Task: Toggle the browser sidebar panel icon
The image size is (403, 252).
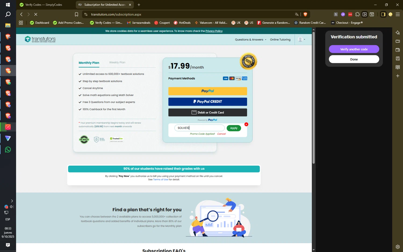Action: 383,15
